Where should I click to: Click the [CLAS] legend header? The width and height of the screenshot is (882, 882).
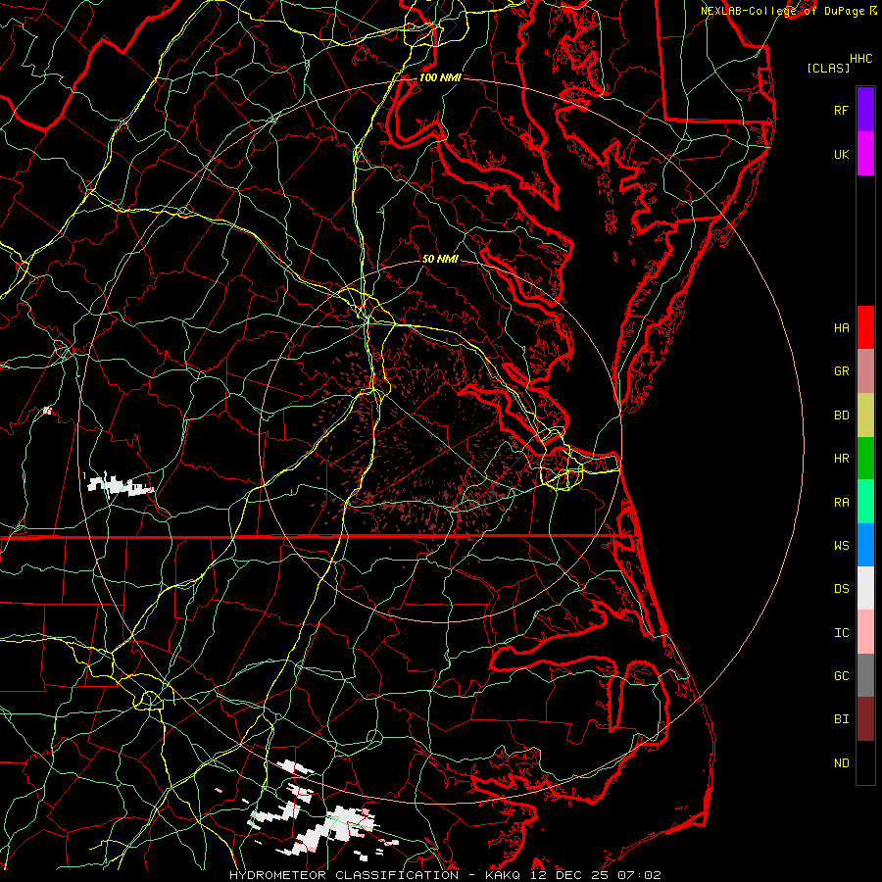pyautogui.click(x=828, y=68)
